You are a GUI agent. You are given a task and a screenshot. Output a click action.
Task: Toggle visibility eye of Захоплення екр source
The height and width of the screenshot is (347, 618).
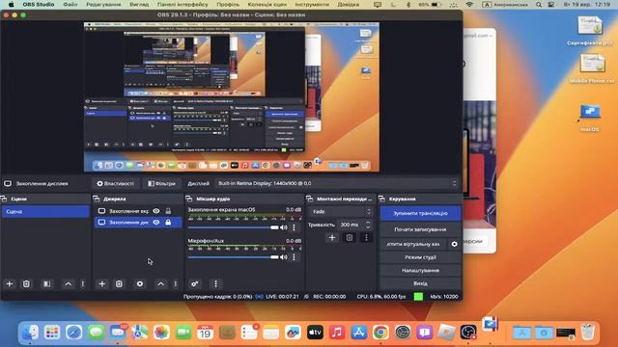tap(156, 211)
